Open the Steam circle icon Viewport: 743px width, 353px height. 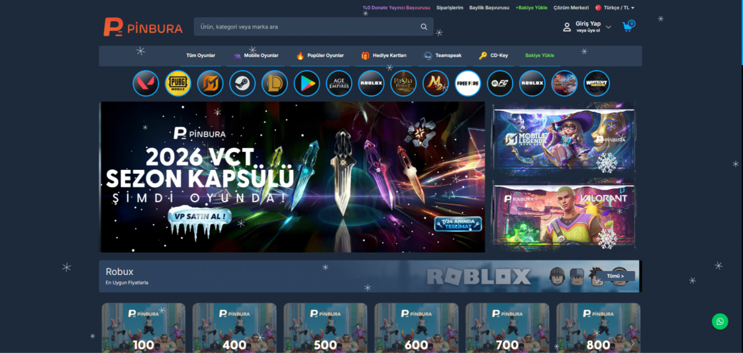(x=242, y=83)
